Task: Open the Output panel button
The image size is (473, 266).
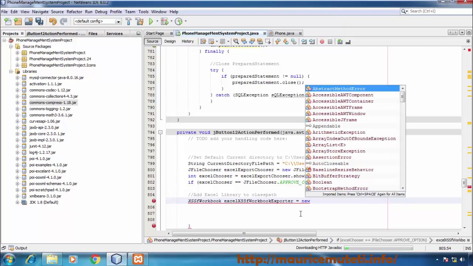Action: pyautogui.click(x=18, y=248)
